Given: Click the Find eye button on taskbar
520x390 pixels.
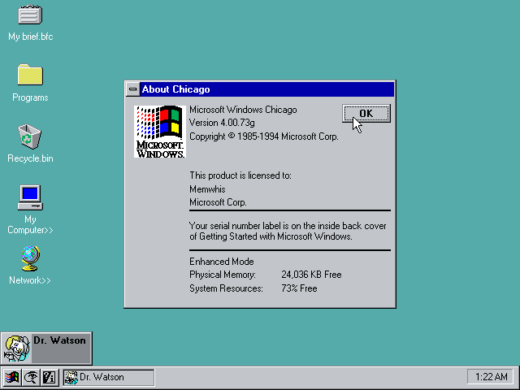Looking at the screenshot, I should coord(30,377).
